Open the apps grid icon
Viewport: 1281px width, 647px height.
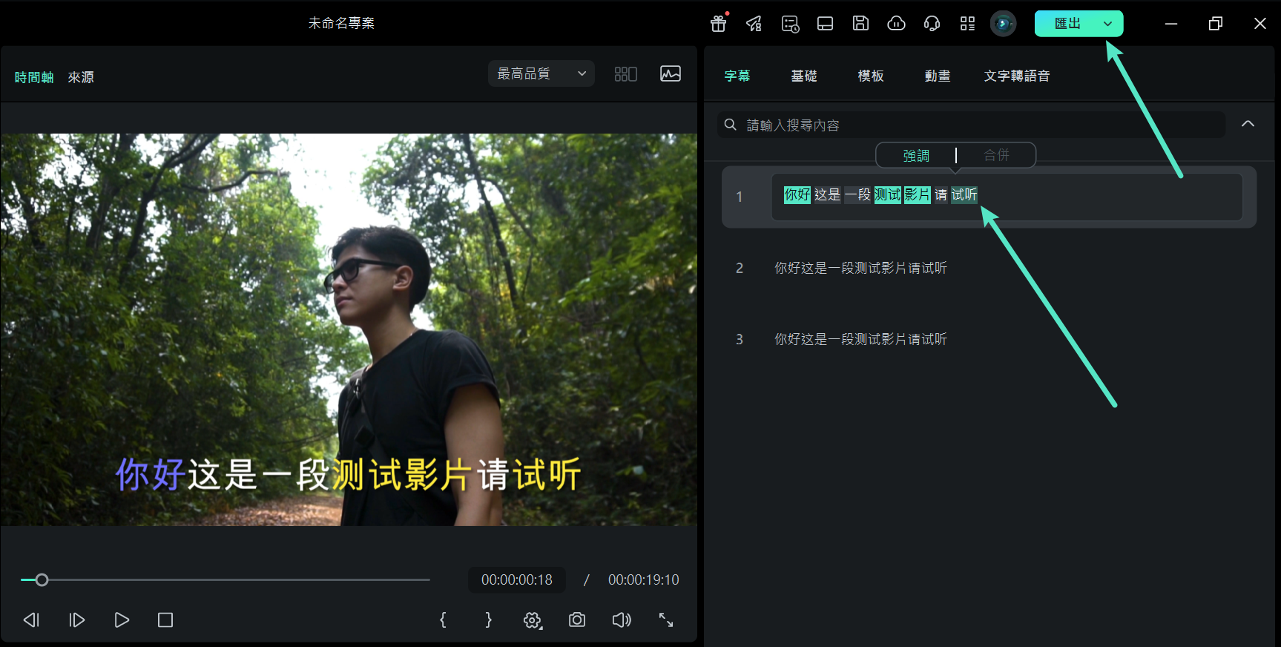967,24
